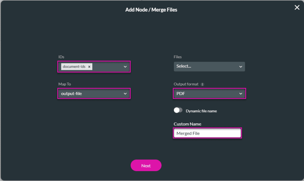Open the Map To output-file dropdown
This screenshot has width=304, height=181.
tap(94, 93)
